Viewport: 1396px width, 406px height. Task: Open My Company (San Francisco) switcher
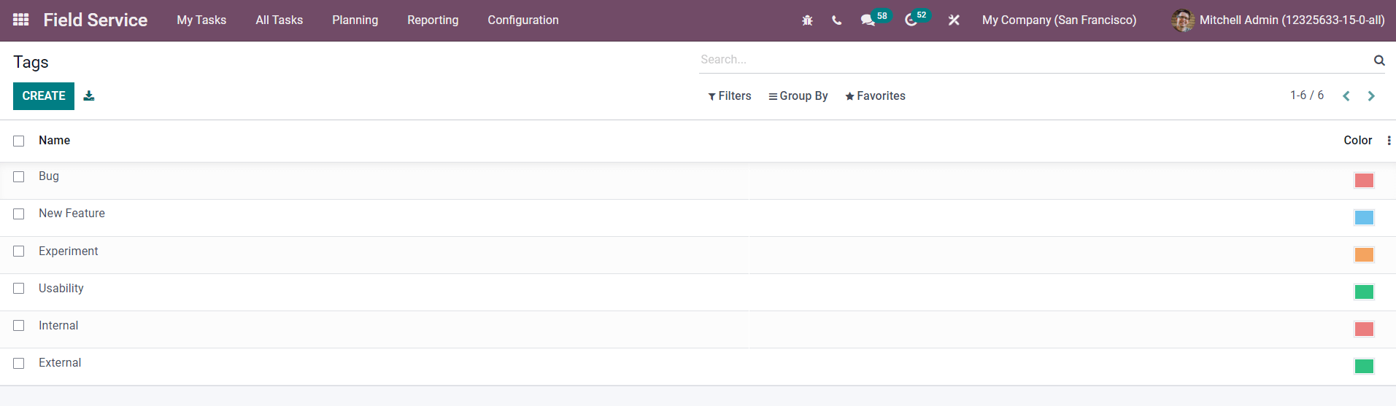coord(1059,20)
